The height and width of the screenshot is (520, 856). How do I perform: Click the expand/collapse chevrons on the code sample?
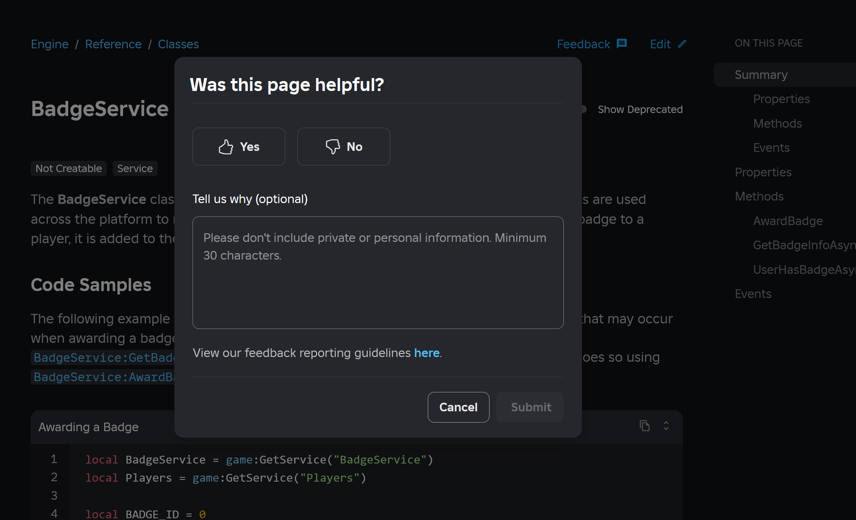tap(666, 426)
